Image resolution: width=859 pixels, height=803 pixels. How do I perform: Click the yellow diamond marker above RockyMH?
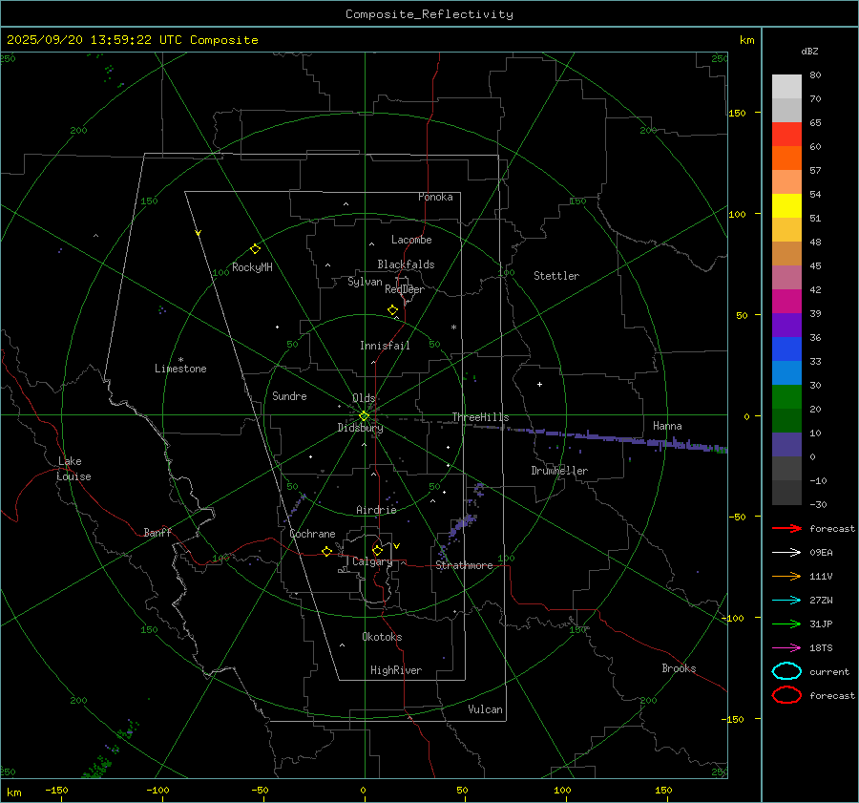tap(255, 248)
